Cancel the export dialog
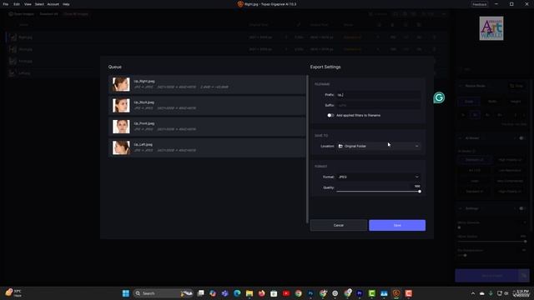 [x=339, y=225]
